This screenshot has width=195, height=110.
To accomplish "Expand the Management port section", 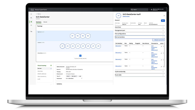I will [140, 30].
